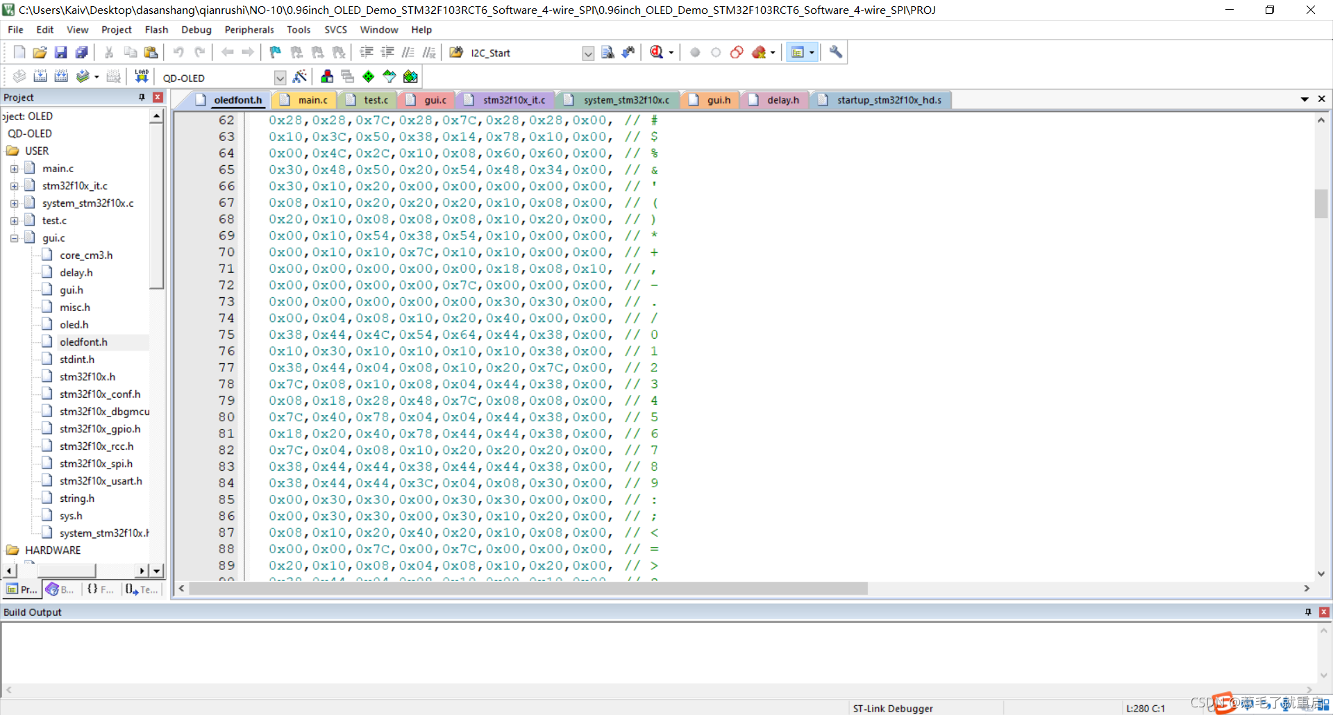Image resolution: width=1333 pixels, height=715 pixels.
Task: Comment out selection icon
Action: pyautogui.click(x=409, y=52)
